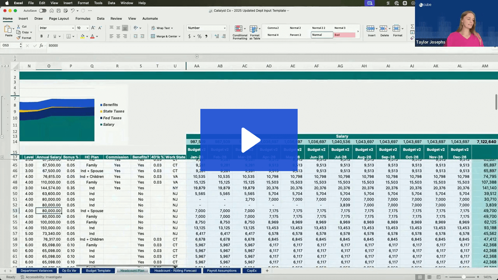Click the Paste clipboard icon

point(8,30)
